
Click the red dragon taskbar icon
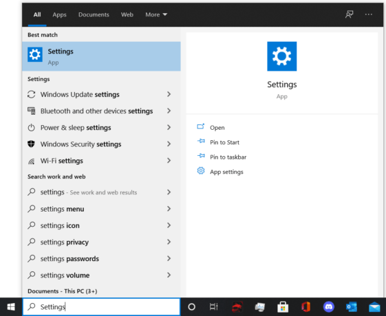tap(237, 307)
